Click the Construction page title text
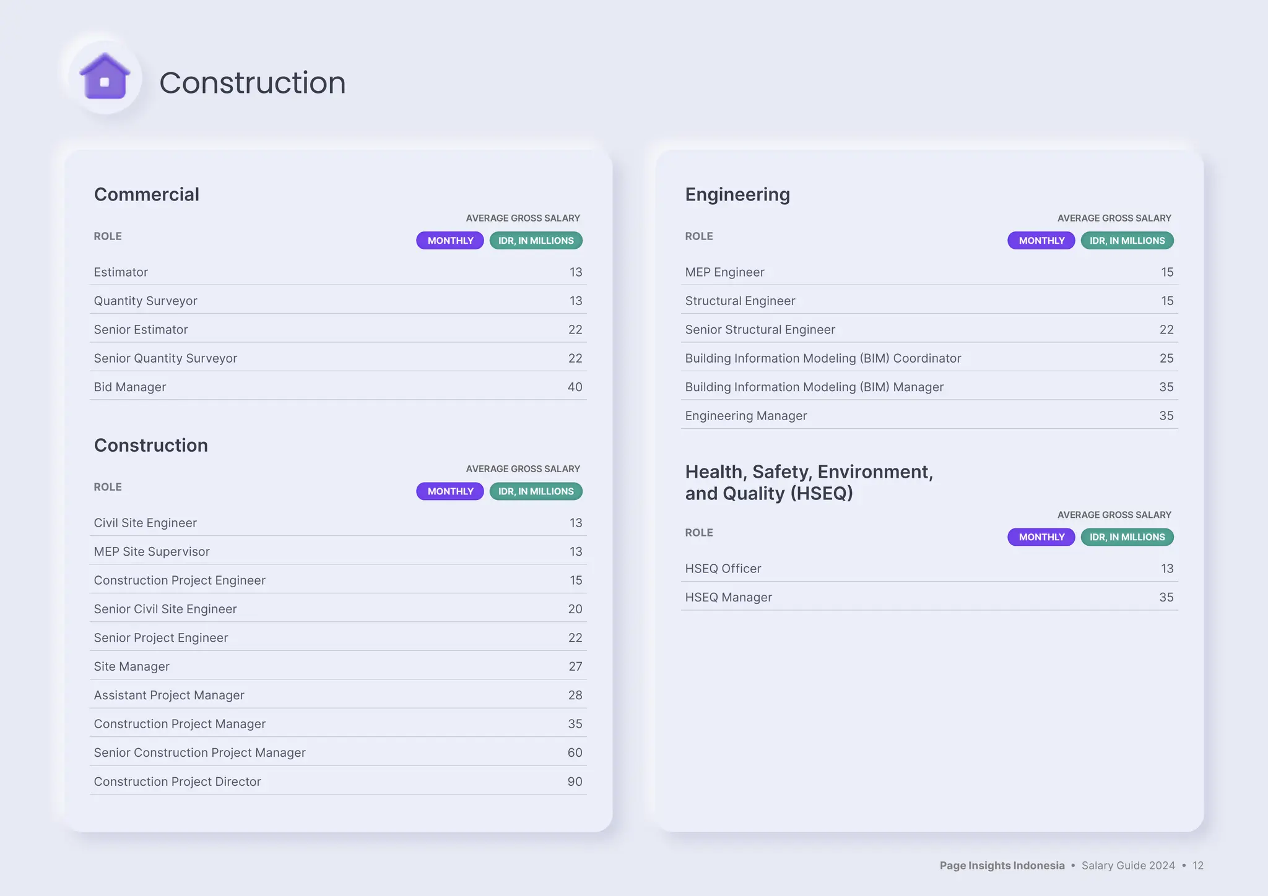The image size is (1268, 896). pyautogui.click(x=253, y=83)
